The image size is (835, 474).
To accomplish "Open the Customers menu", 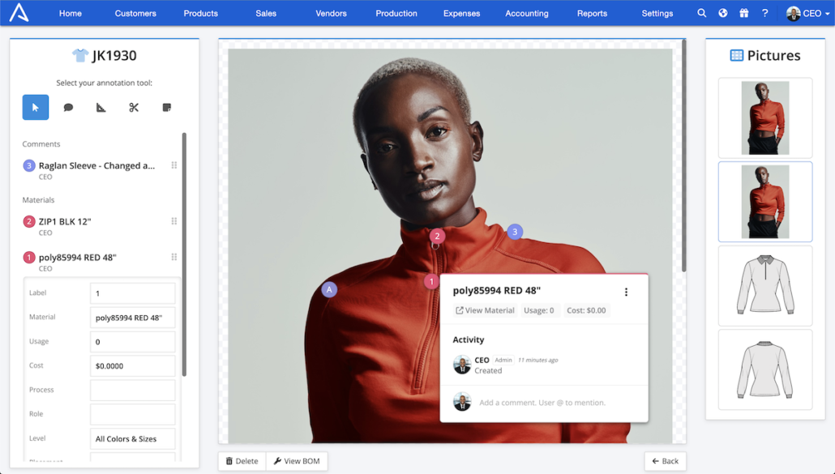I will (135, 13).
